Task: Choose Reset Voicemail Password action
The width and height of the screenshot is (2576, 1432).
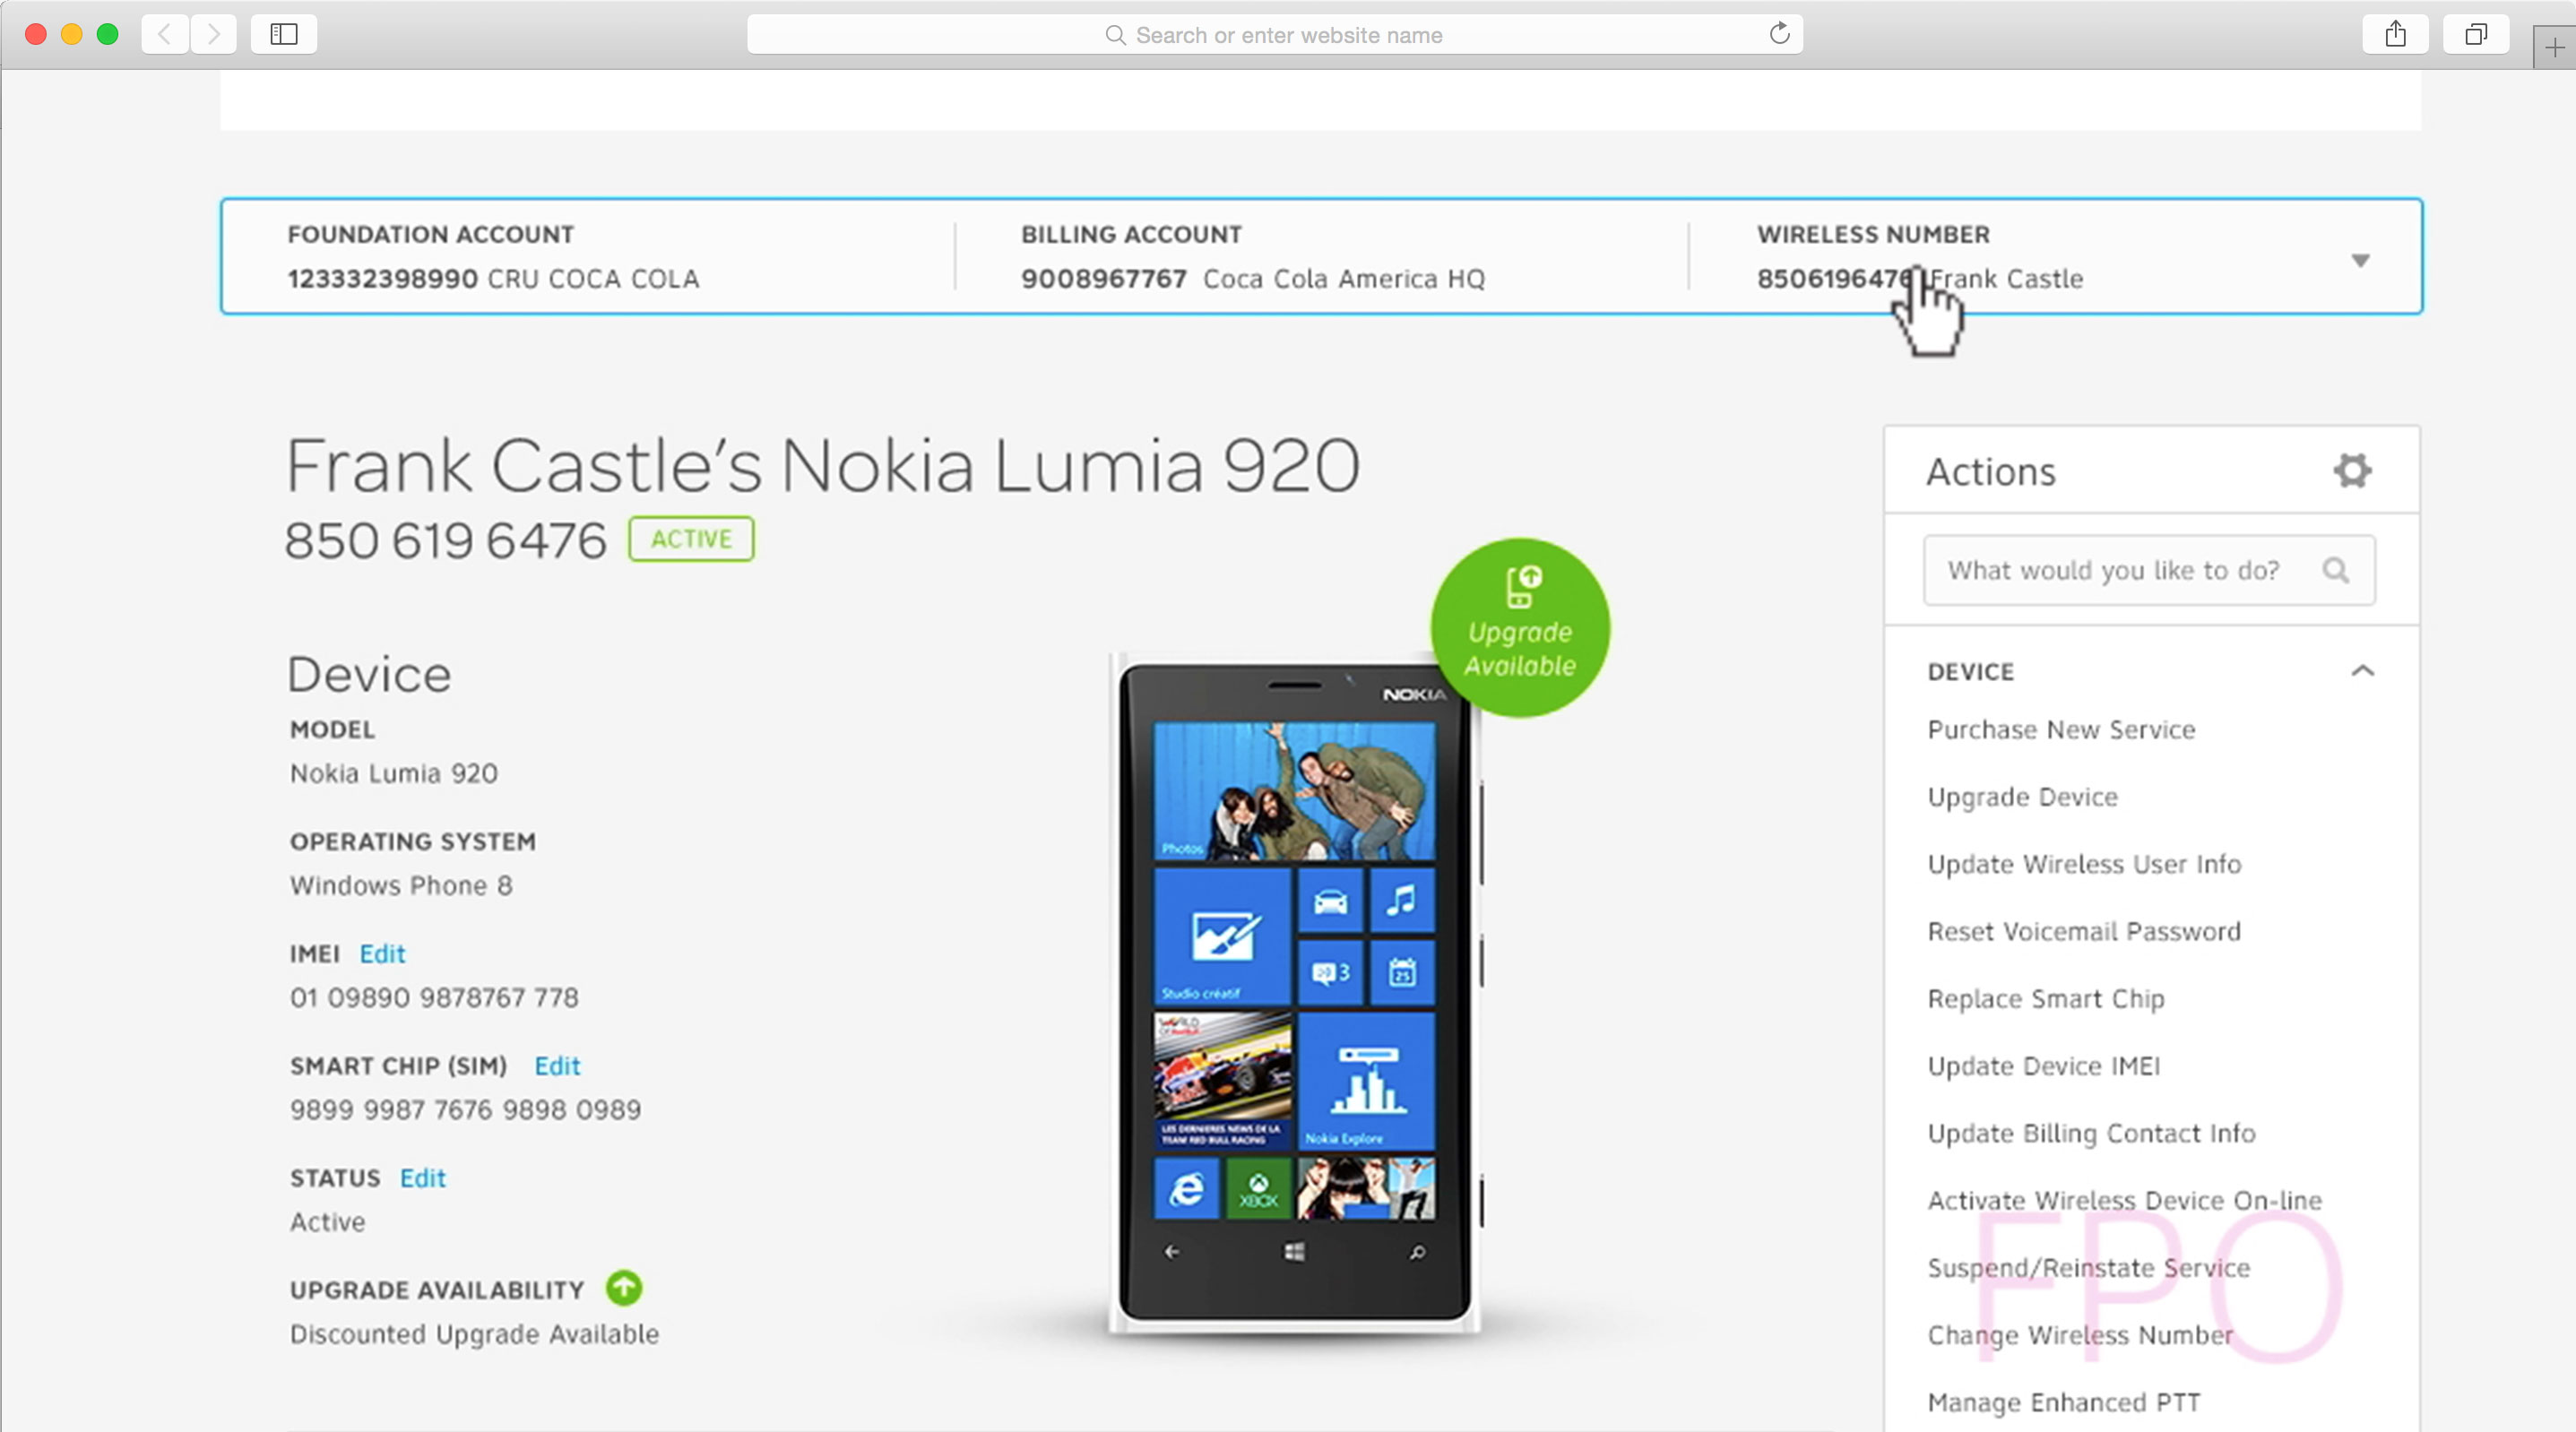Action: [x=2083, y=931]
